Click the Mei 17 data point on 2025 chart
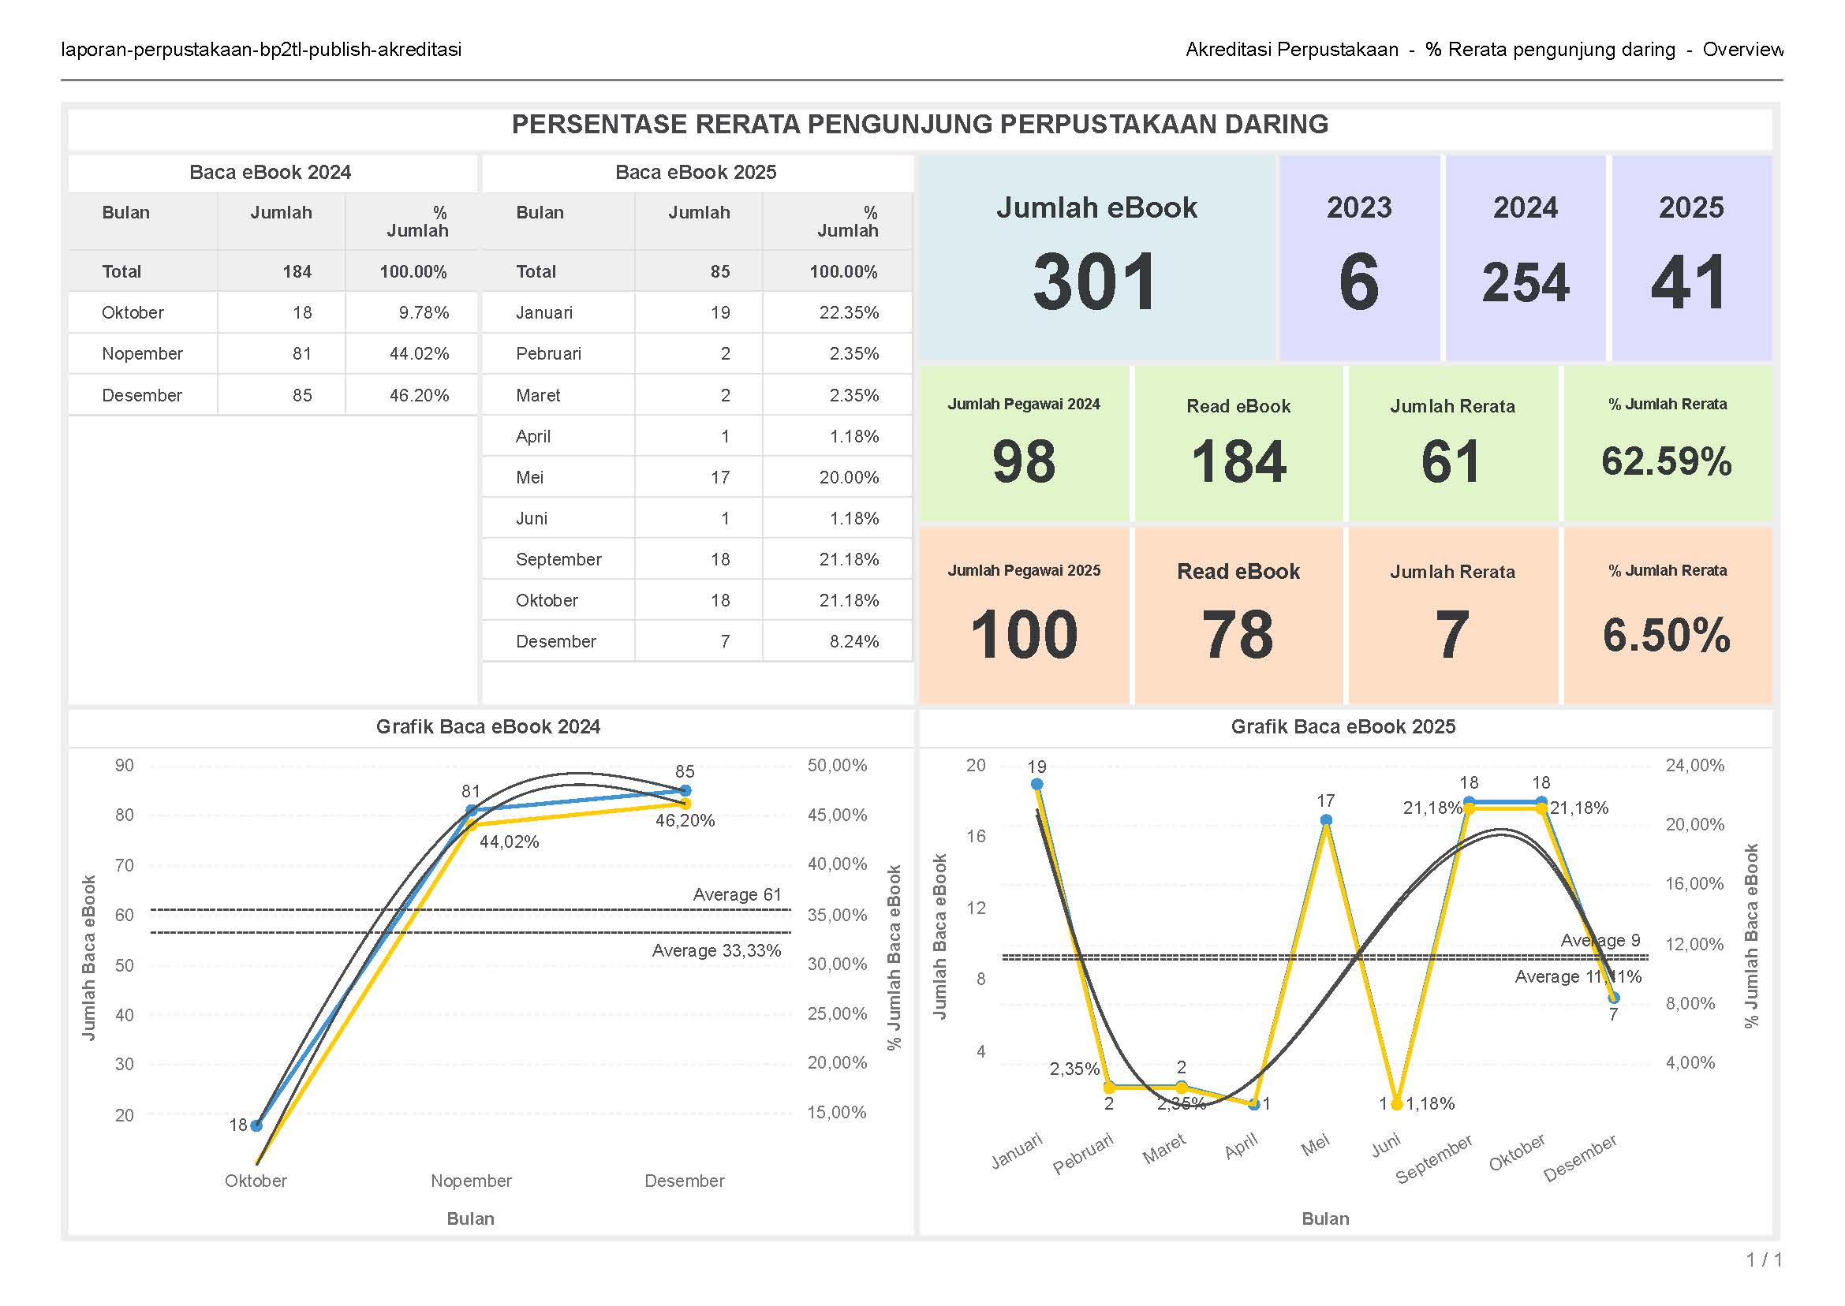 (x=1325, y=820)
